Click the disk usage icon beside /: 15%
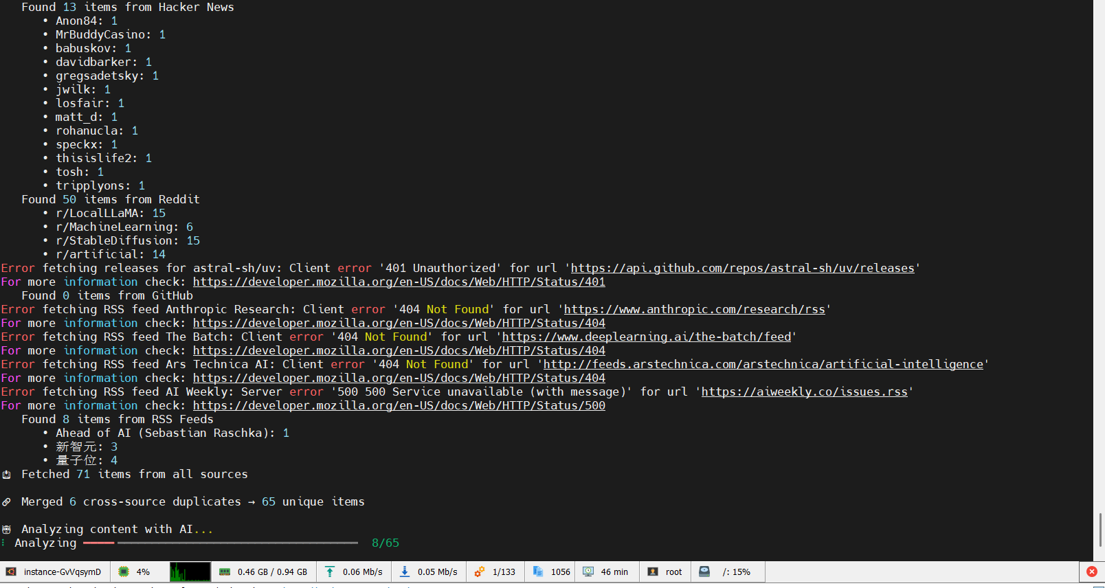Image resolution: width=1105 pixels, height=588 pixels. [704, 572]
